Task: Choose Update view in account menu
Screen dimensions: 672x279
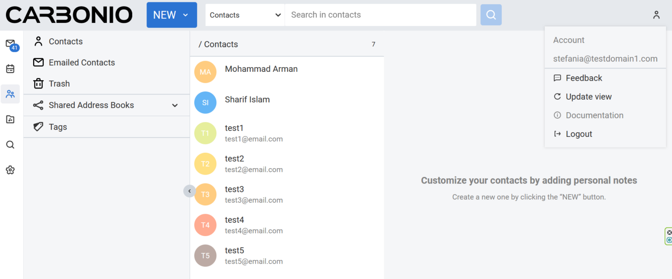Action: pyautogui.click(x=588, y=97)
